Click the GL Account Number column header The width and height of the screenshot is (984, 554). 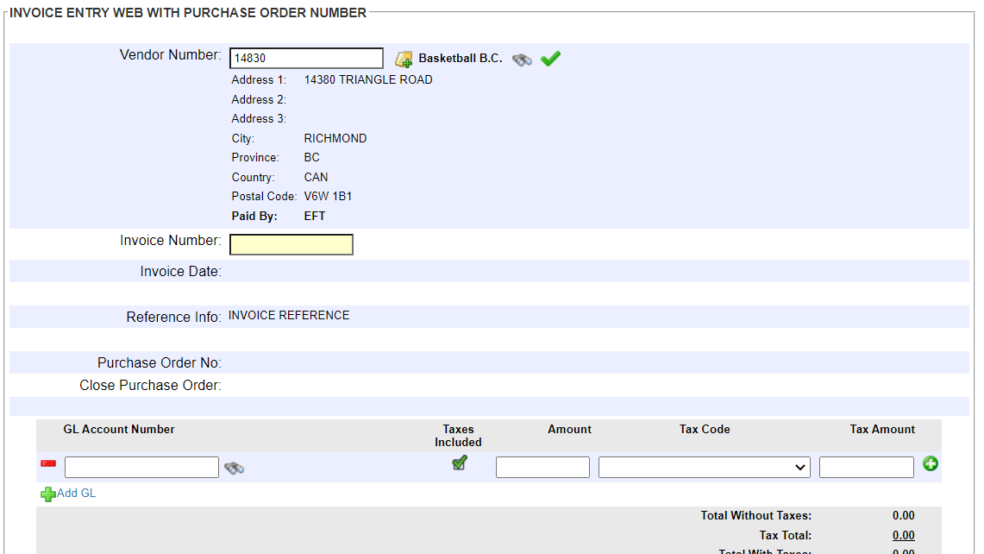(119, 430)
